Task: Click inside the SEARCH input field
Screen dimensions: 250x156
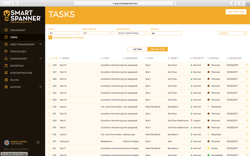Action: click(x=230, y=33)
